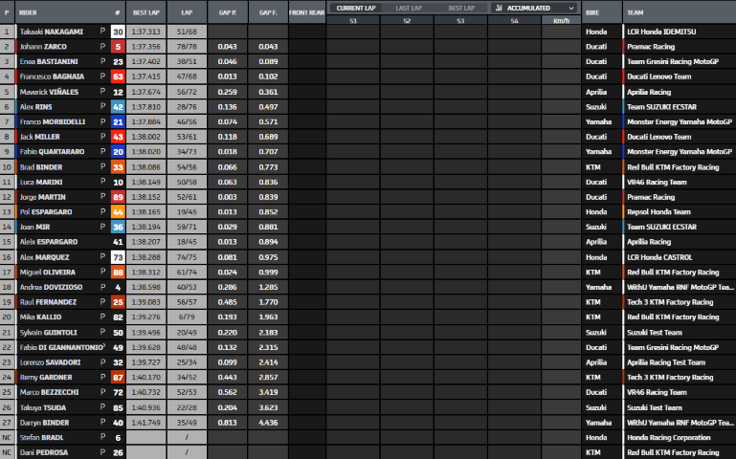Click badge 44 for Pol Espargaro
The image size is (736, 459).
point(118,212)
